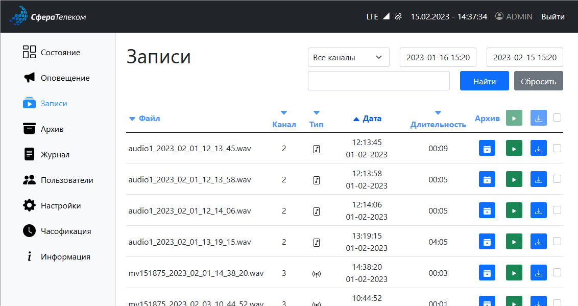Archive audio1_2023_02_01_12_13_58.wav record

tap(487, 179)
